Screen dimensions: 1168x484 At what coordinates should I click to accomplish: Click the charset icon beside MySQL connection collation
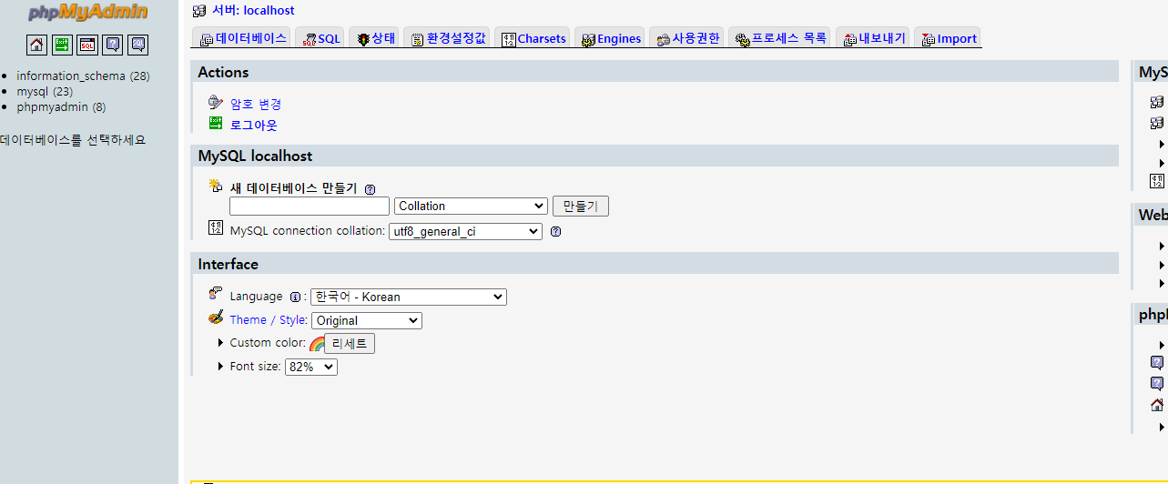pyautogui.click(x=216, y=228)
